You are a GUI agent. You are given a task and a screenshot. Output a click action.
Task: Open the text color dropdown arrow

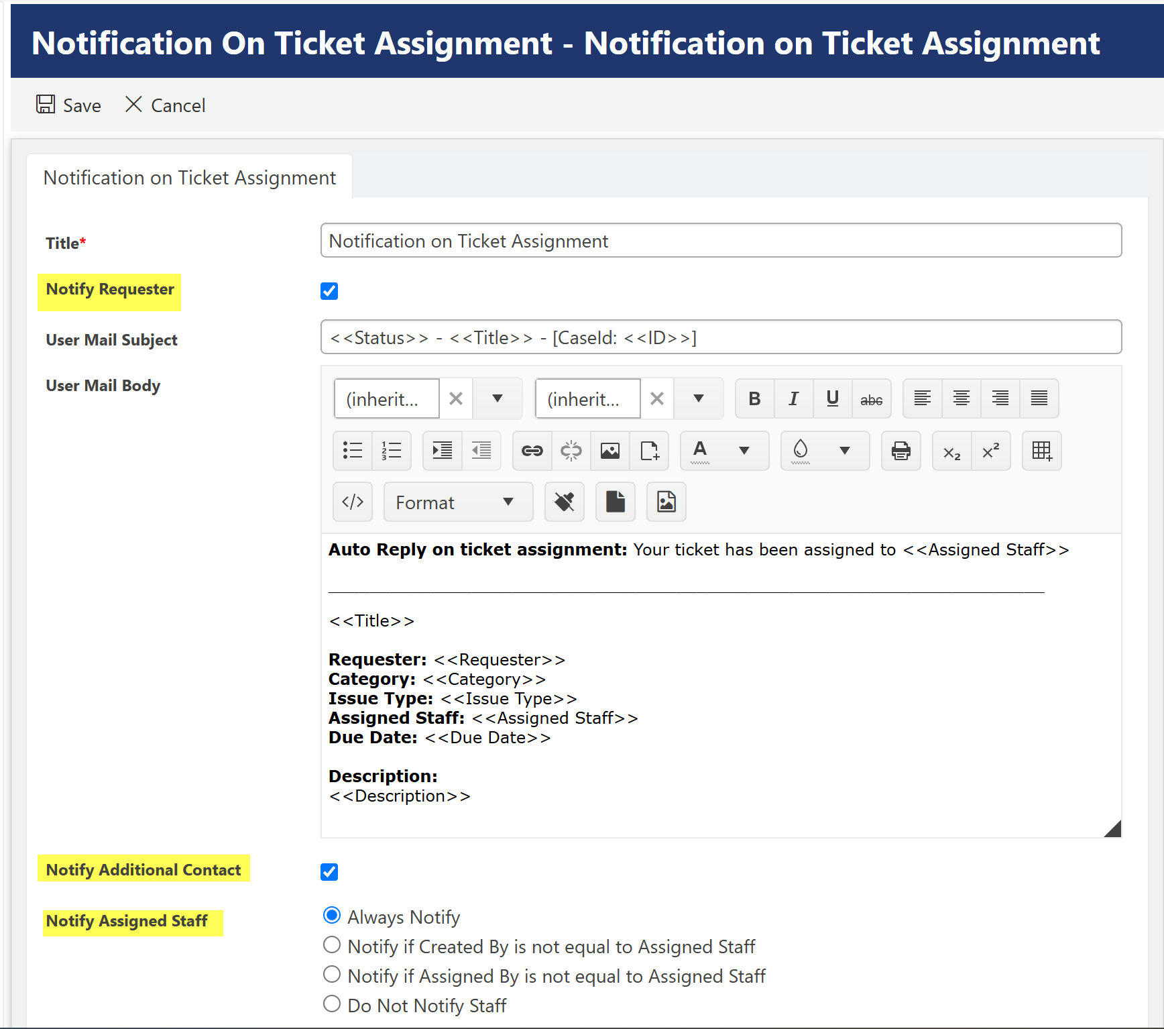click(744, 451)
